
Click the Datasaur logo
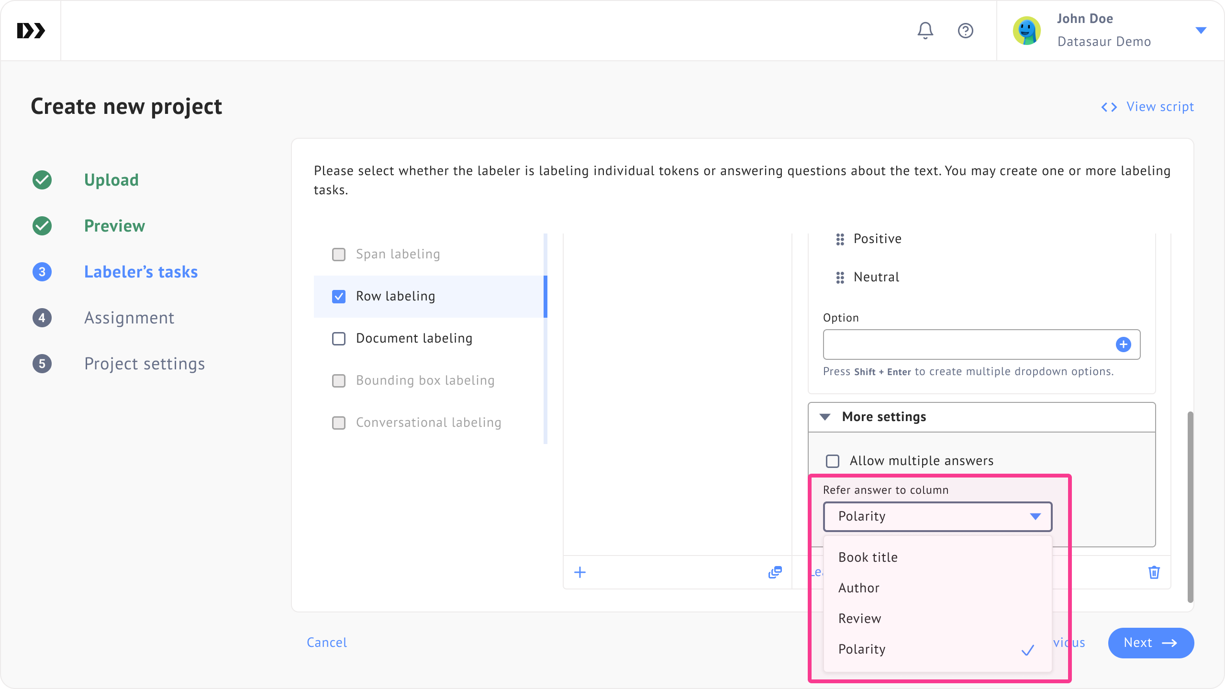31,31
